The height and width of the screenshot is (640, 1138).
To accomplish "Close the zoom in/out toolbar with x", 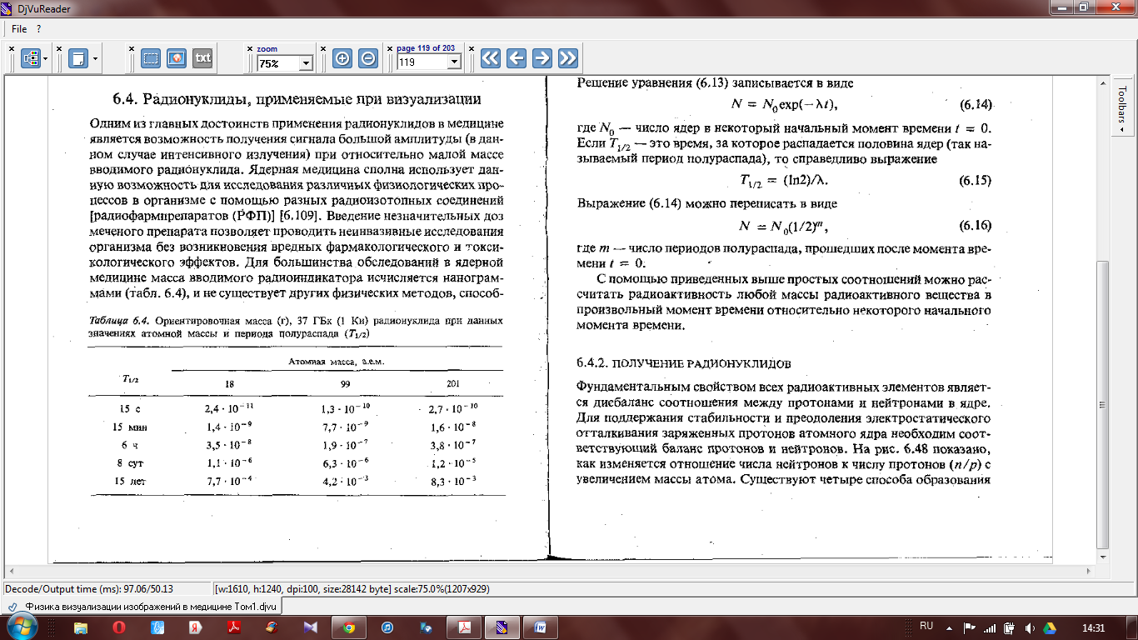I will click(324, 48).
